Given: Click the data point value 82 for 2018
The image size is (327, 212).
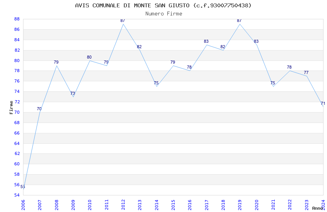Looking at the screenshot, I should (x=223, y=47).
